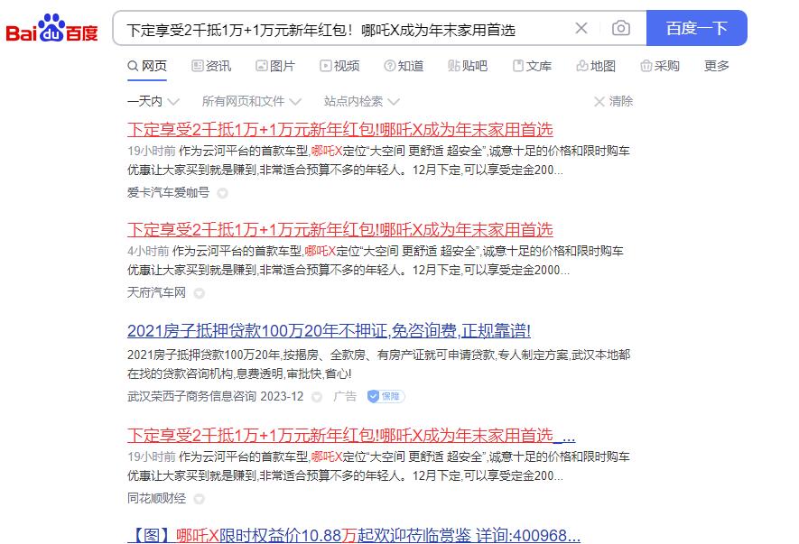Switch to 图片 tab
The height and width of the screenshot is (544, 799).
pos(275,66)
